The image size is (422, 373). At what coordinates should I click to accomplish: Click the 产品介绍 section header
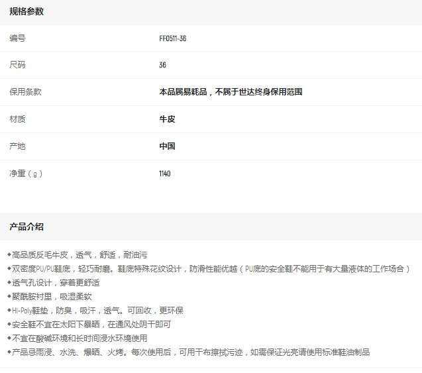point(26,227)
